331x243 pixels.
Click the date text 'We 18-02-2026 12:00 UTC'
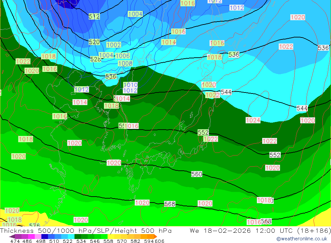point(242,230)
